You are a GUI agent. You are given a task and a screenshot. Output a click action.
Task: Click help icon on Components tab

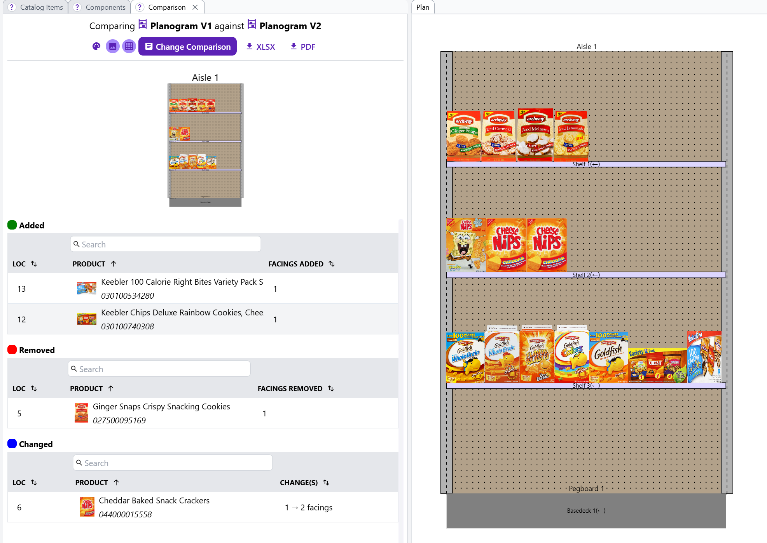point(77,7)
